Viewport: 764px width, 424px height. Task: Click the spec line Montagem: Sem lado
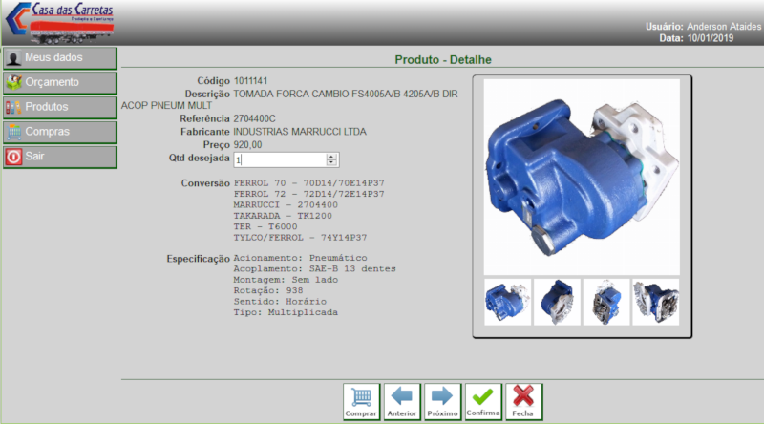point(286,280)
